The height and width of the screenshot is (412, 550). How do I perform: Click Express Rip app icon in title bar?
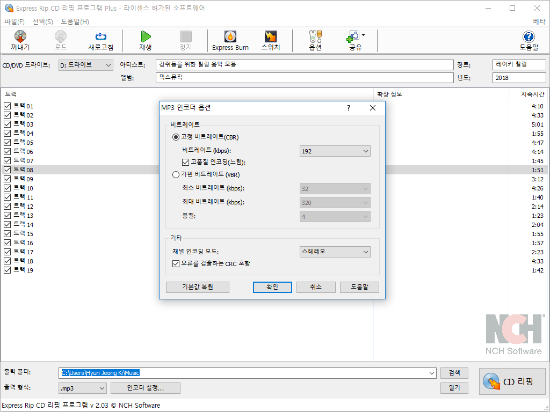click(x=9, y=8)
